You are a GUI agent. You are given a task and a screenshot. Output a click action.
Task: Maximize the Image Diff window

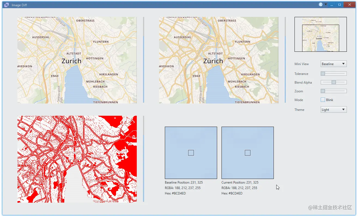(x=339, y=5)
